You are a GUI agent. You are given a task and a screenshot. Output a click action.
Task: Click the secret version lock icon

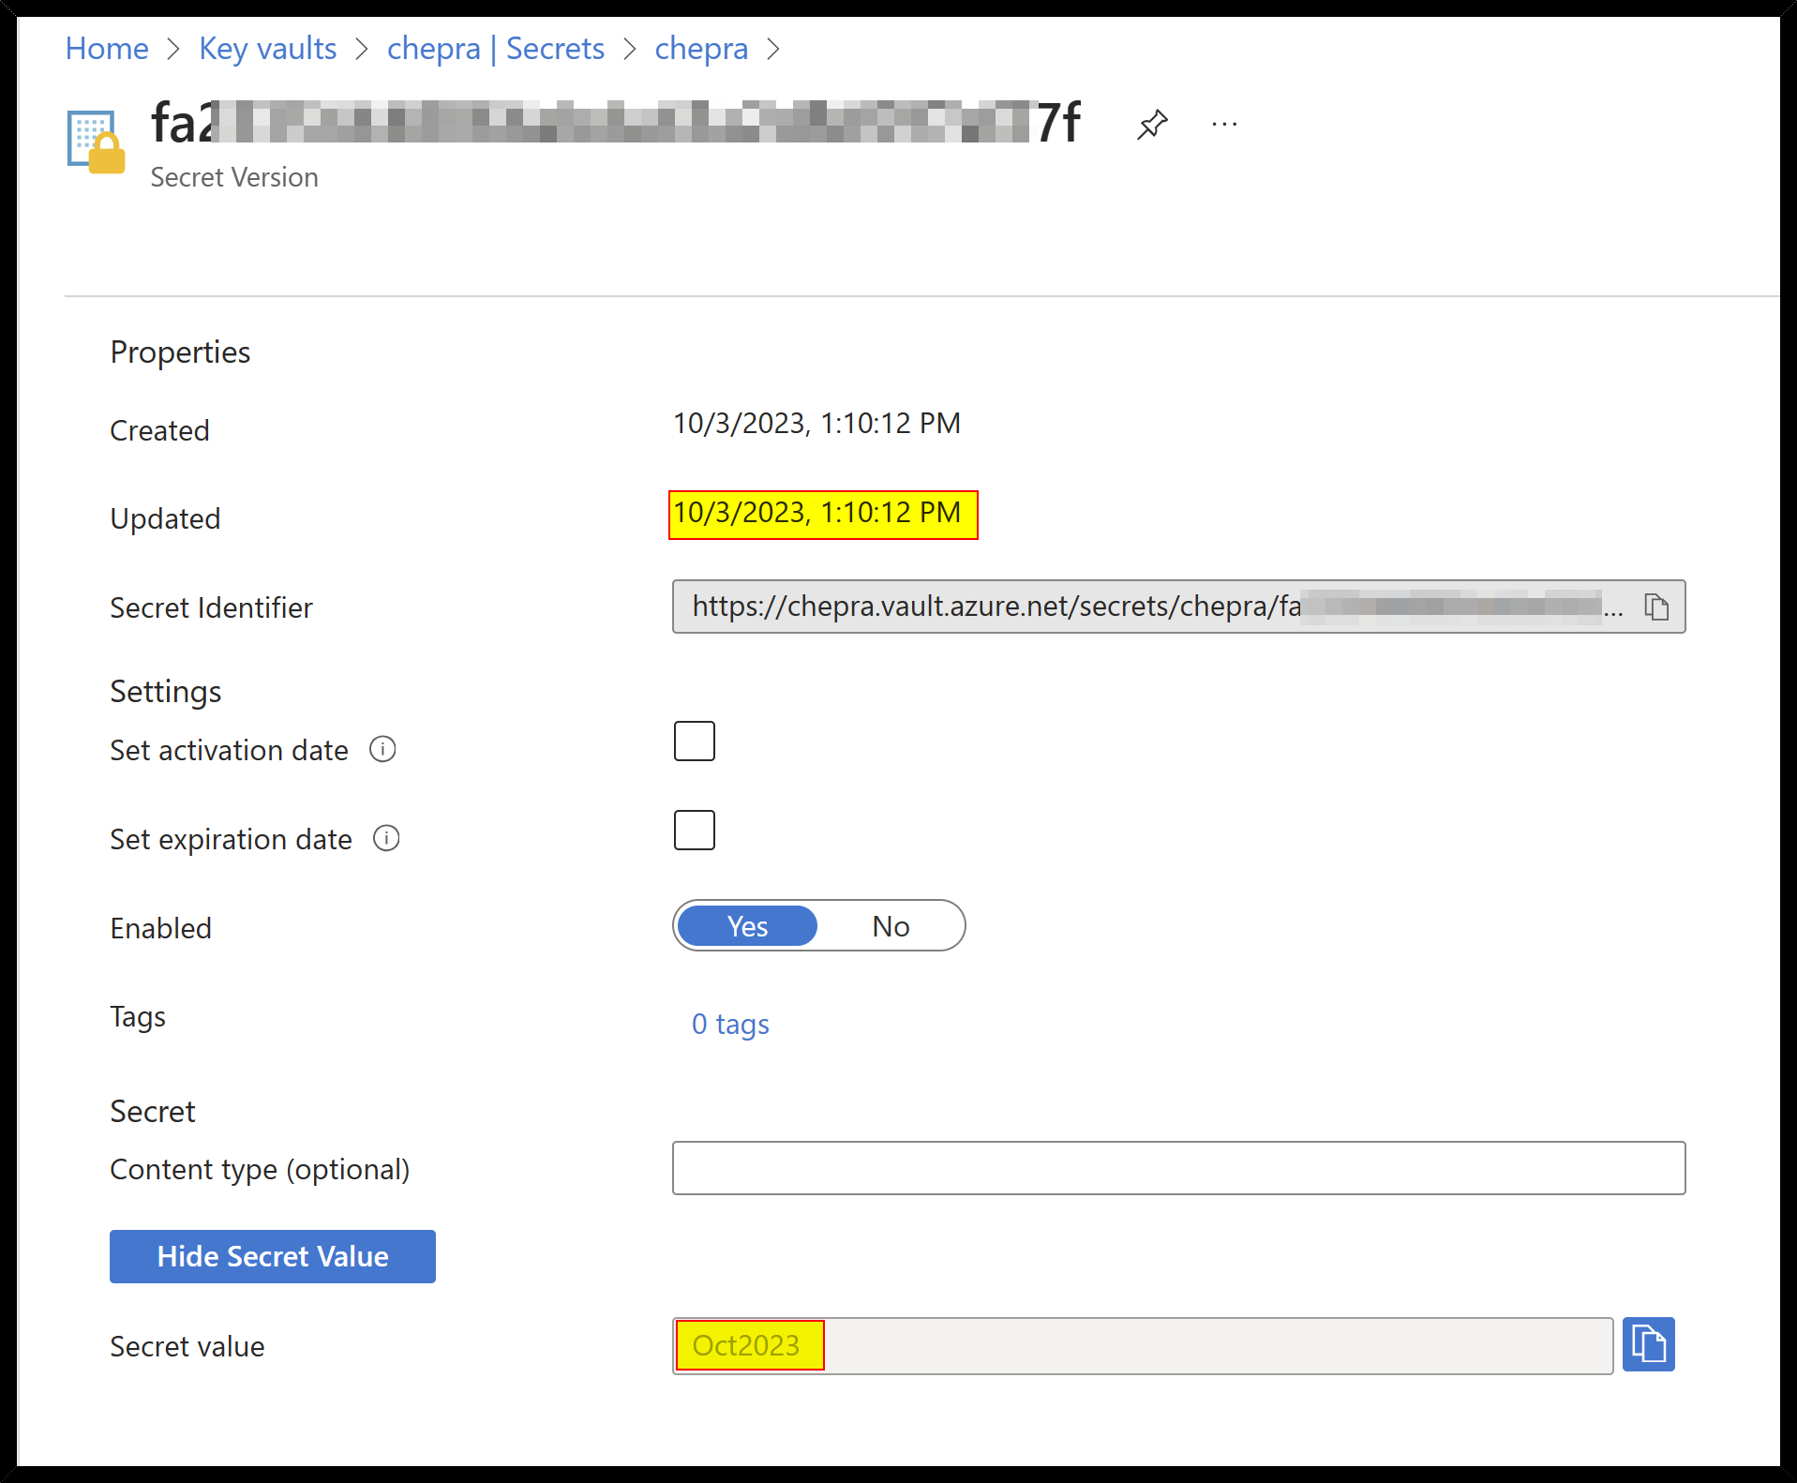pyautogui.click(x=96, y=142)
